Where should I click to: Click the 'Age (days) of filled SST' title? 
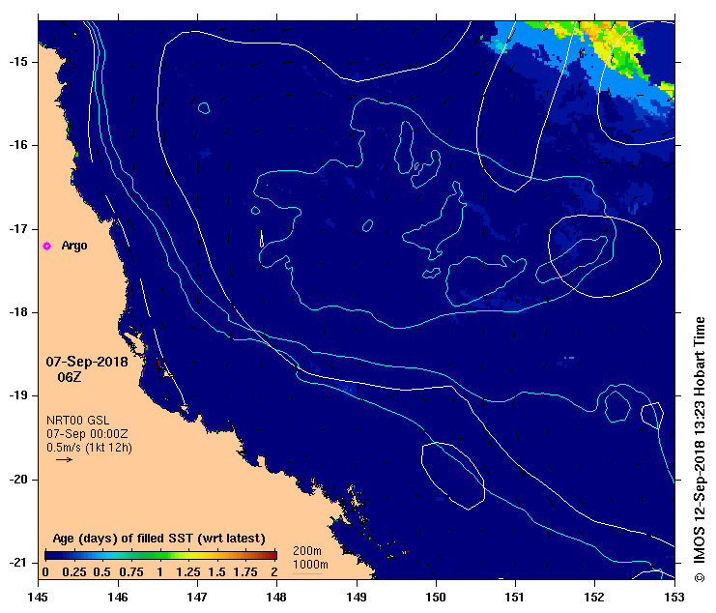(x=158, y=539)
